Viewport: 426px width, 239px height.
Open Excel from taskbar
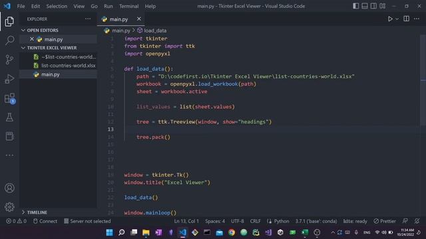point(305,232)
